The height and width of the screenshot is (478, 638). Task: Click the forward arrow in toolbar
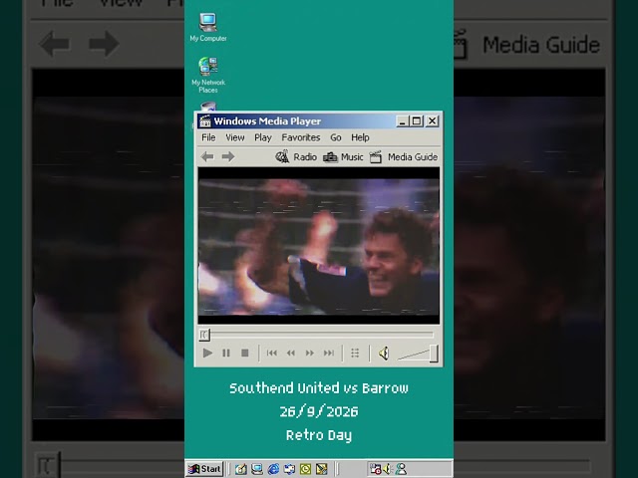click(228, 156)
